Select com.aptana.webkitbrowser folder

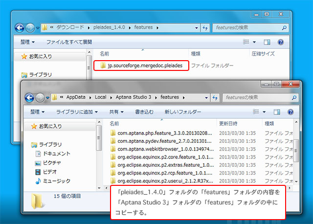[x=162, y=149]
